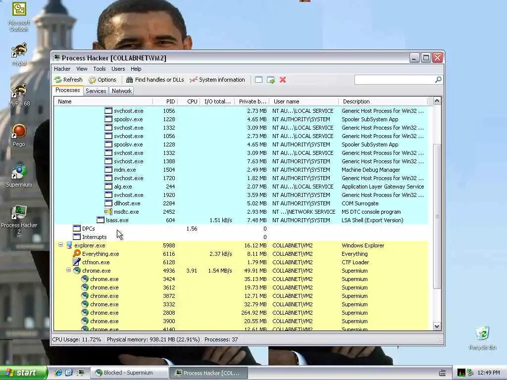Open Find handles or DLLs

pos(155,80)
